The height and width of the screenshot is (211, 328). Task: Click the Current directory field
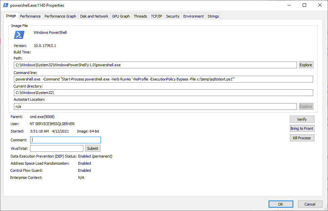click(163, 93)
